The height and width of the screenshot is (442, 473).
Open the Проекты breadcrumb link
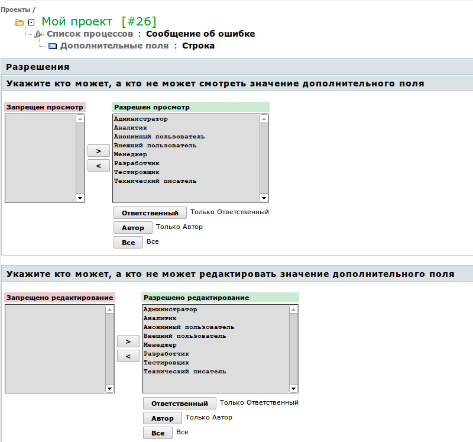[15, 10]
